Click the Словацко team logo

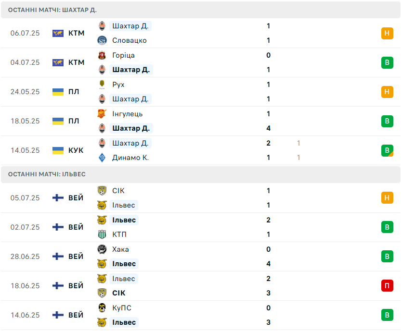(x=102, y=40)
